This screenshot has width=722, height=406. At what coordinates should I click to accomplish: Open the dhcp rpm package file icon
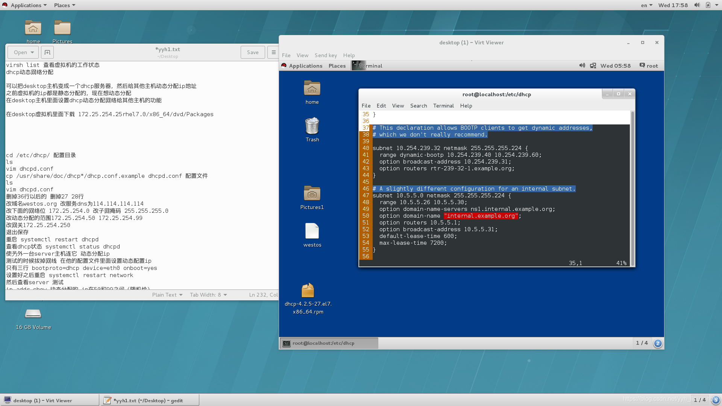[x=308, y=291]
